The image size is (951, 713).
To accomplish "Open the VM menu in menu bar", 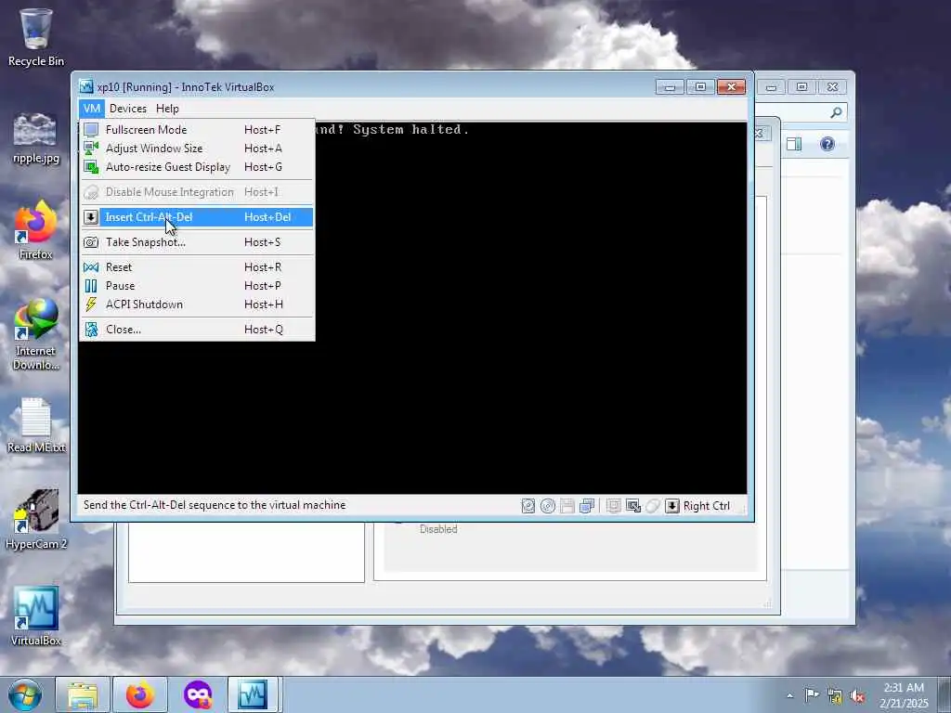I will click(x=92, y=109).
